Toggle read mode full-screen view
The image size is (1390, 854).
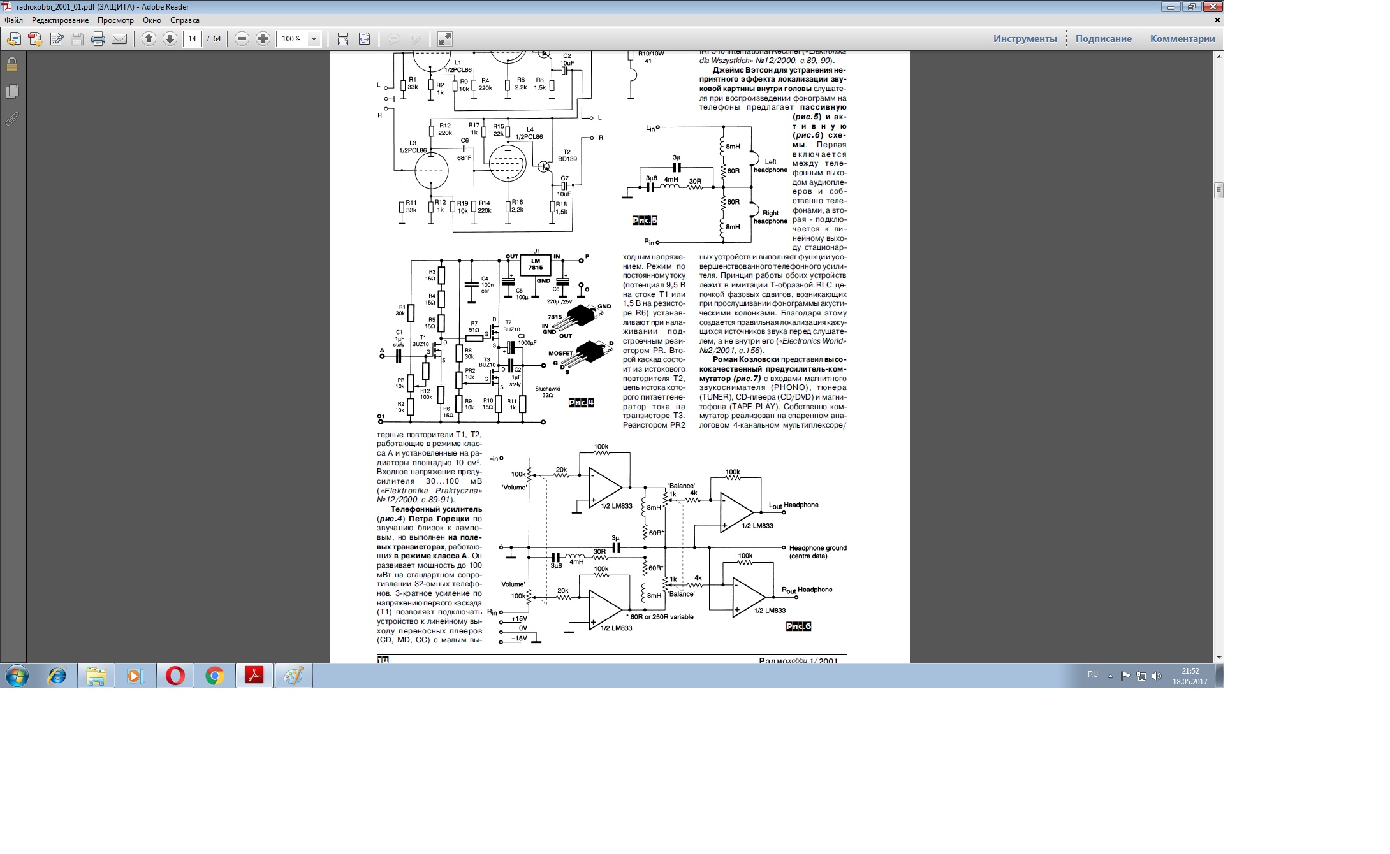445,39
